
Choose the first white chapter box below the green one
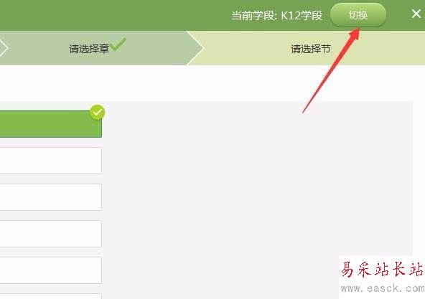point(51,161)
